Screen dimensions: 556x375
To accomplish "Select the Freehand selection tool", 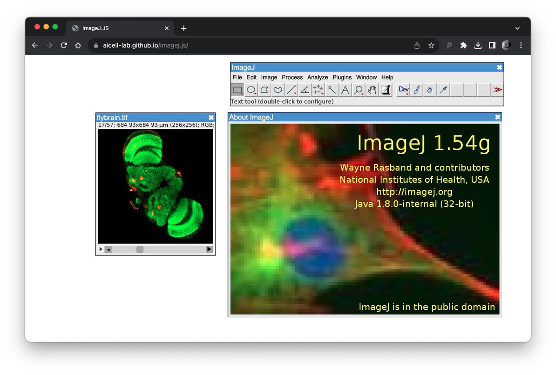I will point(278,90).
